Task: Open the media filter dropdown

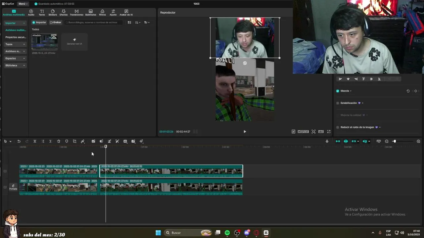Action: [147, 22]
